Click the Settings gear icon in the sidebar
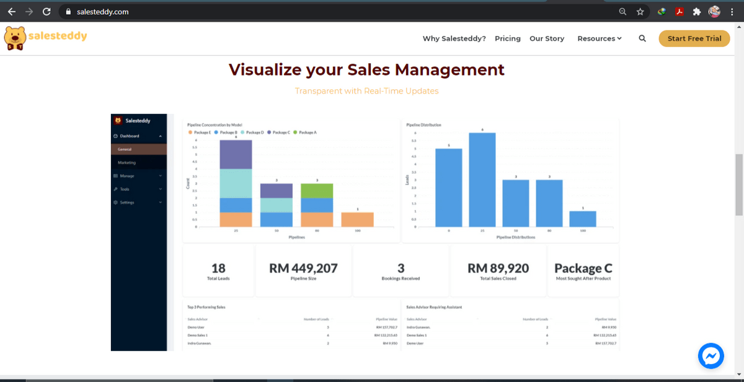The height and width of the screenshot is (382, 744). 115,202
